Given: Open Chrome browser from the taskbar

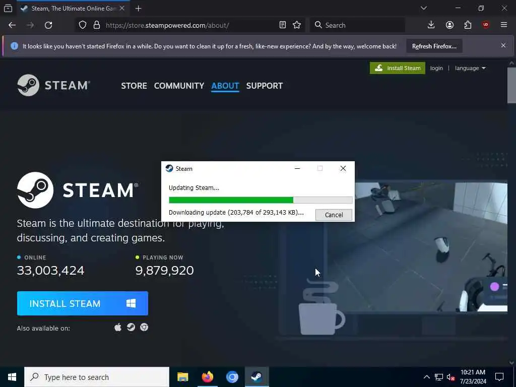Looking at the screenshot, I should coord(232,377).
